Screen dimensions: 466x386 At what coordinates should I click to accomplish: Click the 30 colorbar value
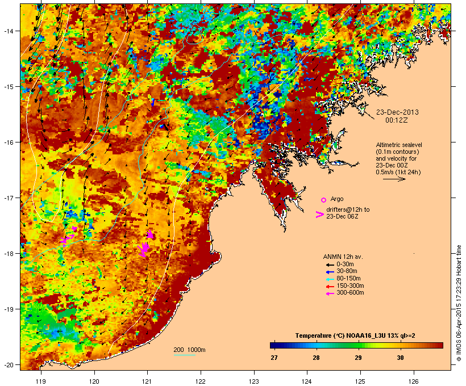(400, 358)
